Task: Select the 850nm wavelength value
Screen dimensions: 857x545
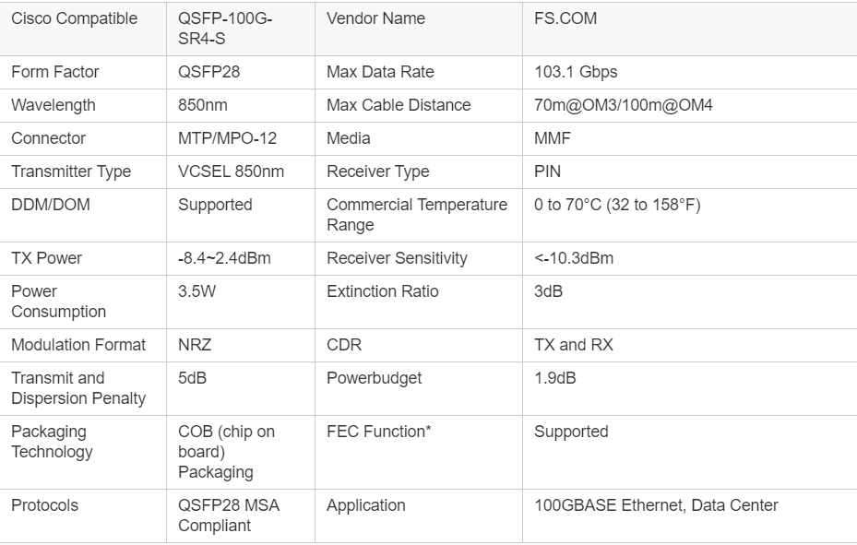Action: point(204,105)
